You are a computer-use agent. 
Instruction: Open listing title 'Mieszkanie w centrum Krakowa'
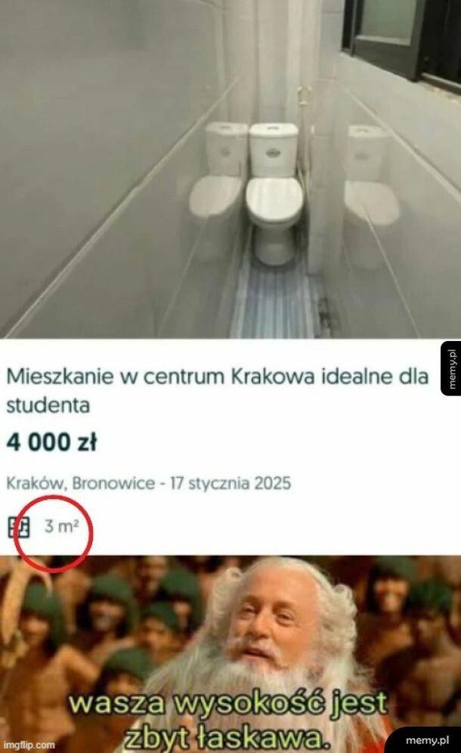[217, 390]
